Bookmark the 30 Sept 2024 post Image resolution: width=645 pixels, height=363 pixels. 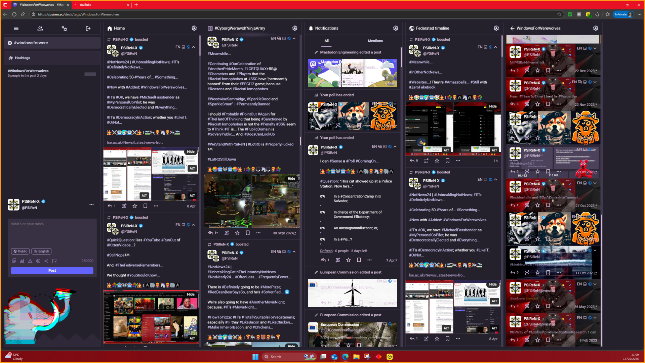point(248,233)
